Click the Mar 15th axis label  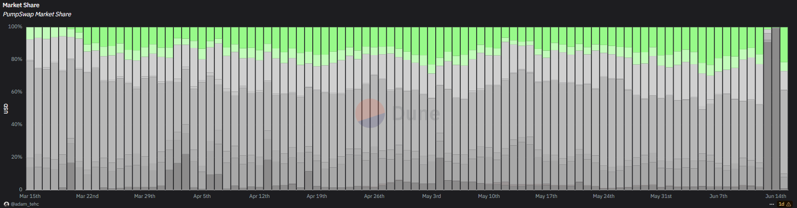[x=30, y=196]
